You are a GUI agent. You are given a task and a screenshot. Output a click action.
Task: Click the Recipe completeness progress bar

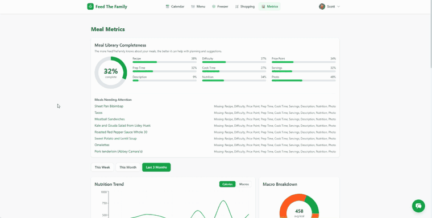pos(164,62)
